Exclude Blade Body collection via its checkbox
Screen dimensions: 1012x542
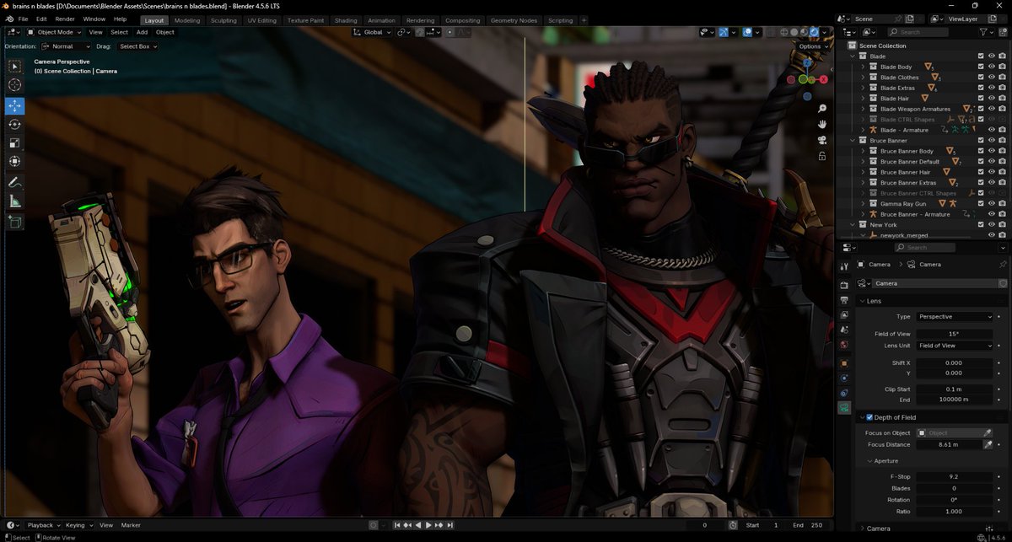[981, 67]
